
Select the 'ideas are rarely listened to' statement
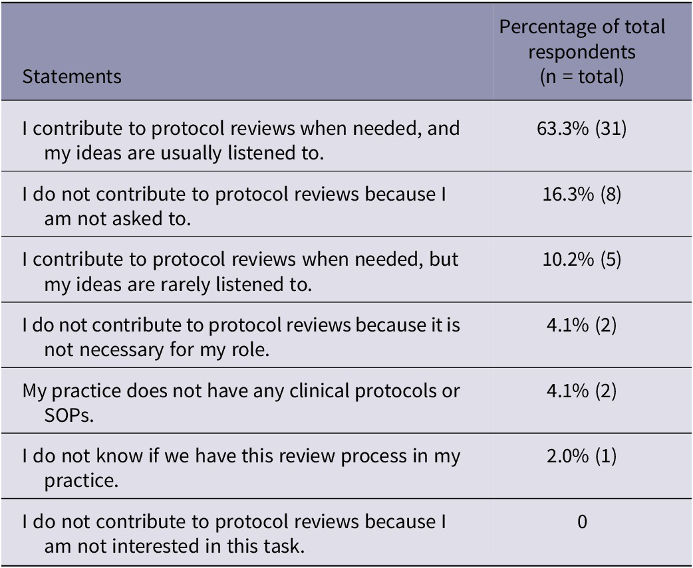pos(241,271)
